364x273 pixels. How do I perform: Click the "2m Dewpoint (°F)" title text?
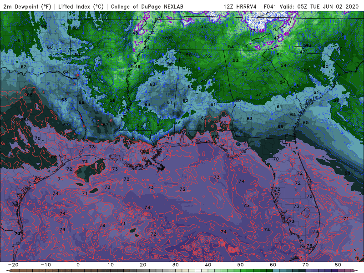27,6
